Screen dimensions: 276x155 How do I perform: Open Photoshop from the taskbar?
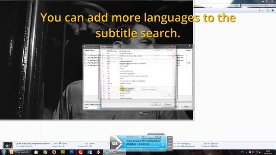click(72, 152)
